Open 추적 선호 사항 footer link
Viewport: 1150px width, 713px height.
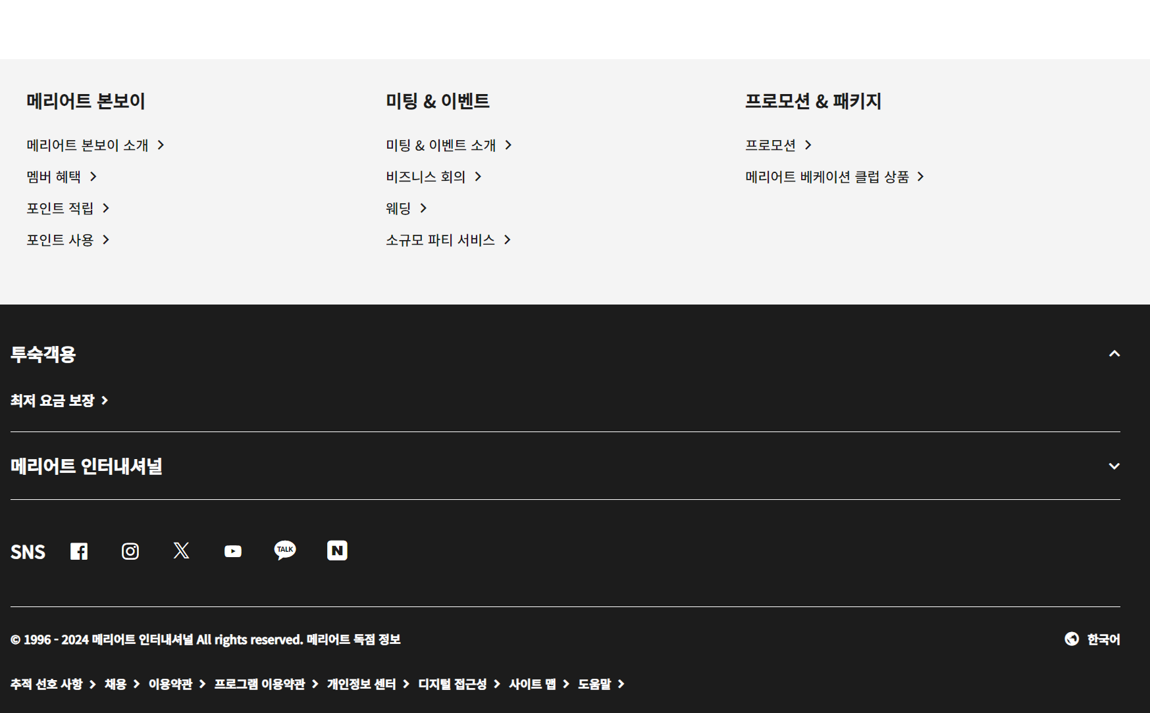pos(53,684)
